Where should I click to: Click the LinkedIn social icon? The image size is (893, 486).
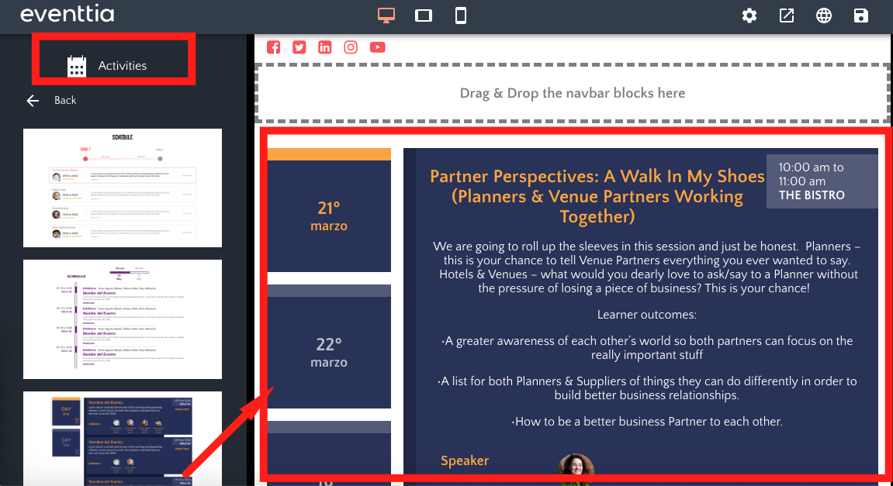click(x=325, y=47)
